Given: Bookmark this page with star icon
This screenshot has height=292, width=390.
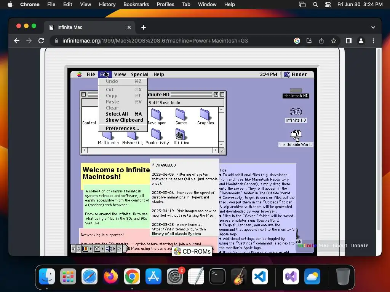Looking at the screenshot, I should (334, 41).
